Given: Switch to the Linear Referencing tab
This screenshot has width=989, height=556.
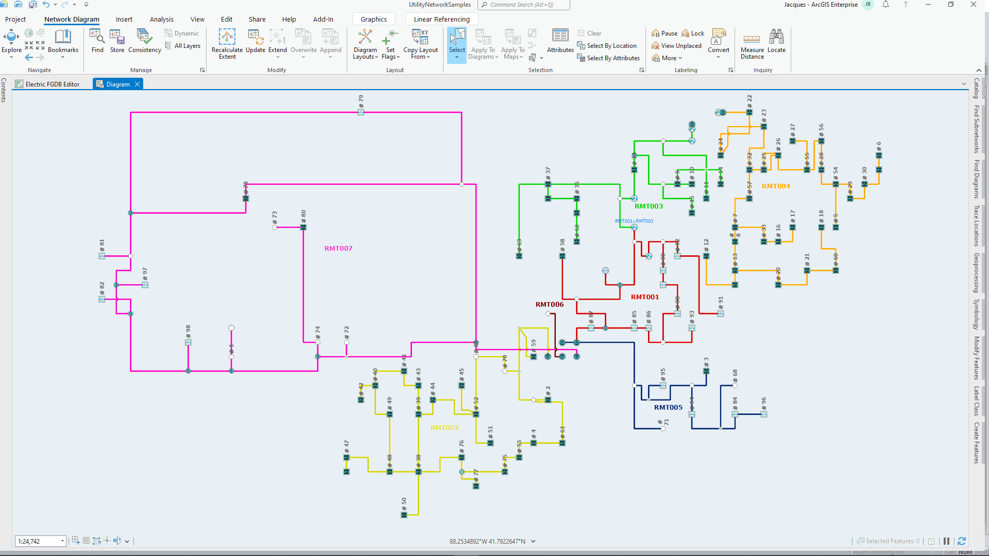Looking at the screenshot, I should coord(441,19).
